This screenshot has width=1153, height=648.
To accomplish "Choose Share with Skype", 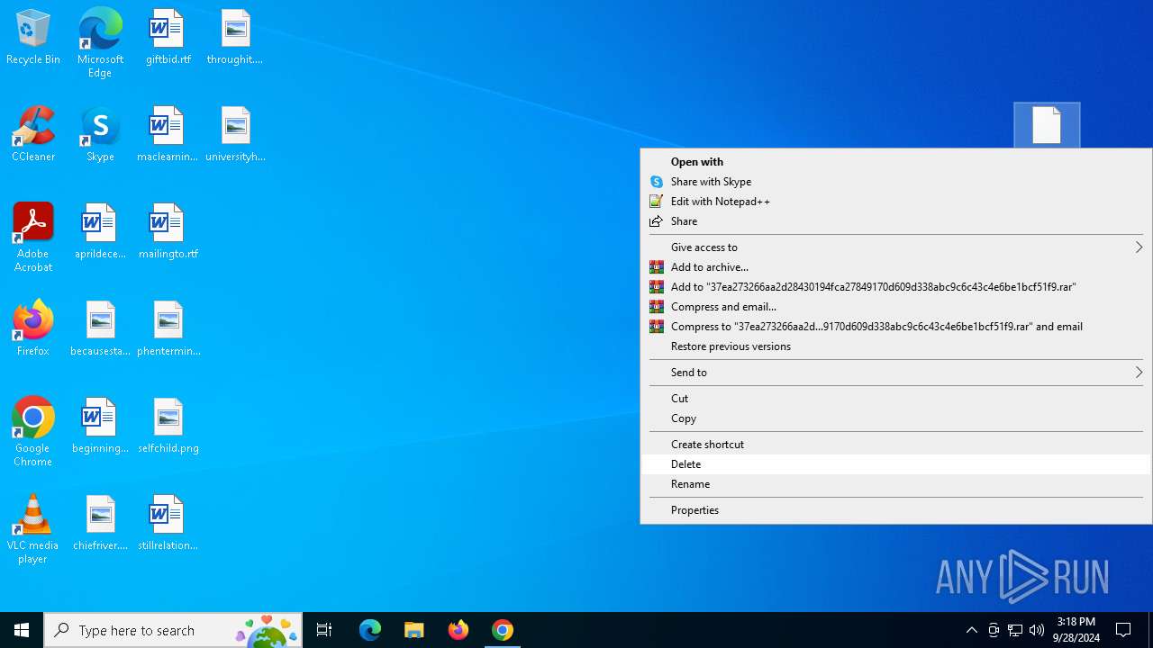I will point(896,182).
